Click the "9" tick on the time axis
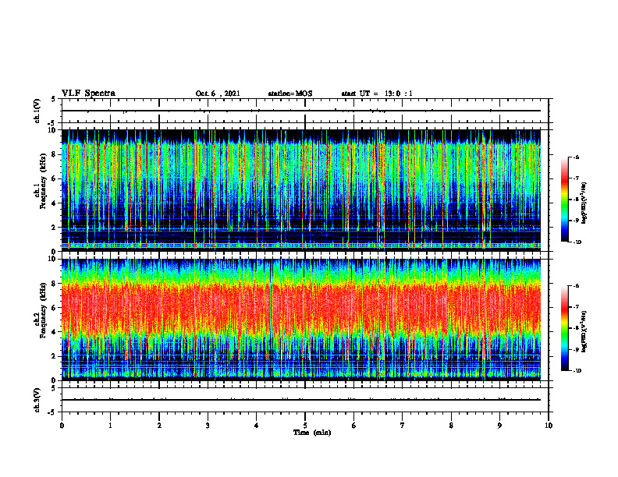 coord(499,426)
